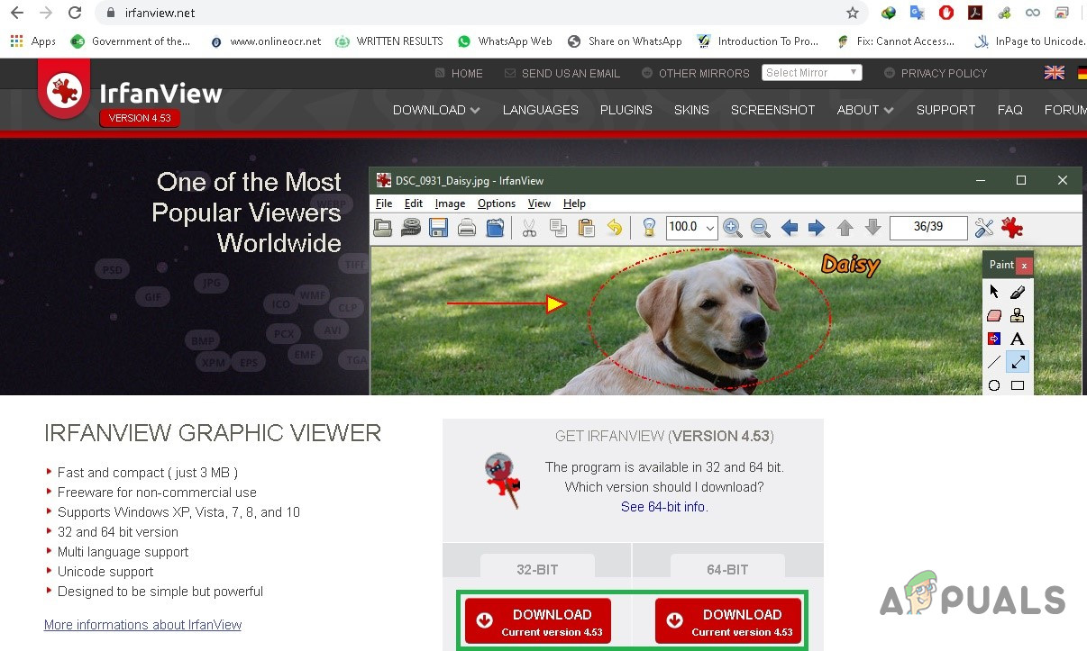
Task: Select the Paintbrush tool in Paint panel
Action: click(x=1018, y=293)
